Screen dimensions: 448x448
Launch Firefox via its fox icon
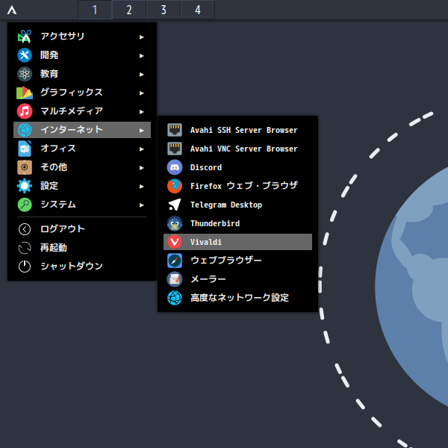click(x=175, y=186)
